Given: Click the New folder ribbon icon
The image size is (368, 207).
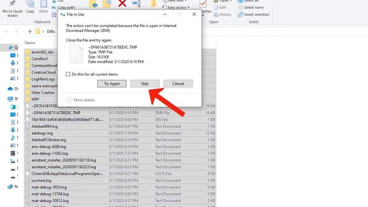Looking at the screenshot, I should pyautogui.click(x=154, y=3).
